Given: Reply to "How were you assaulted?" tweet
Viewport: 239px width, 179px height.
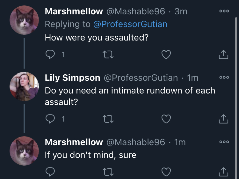Looking at the screenshot, I should tap(50, 55).
